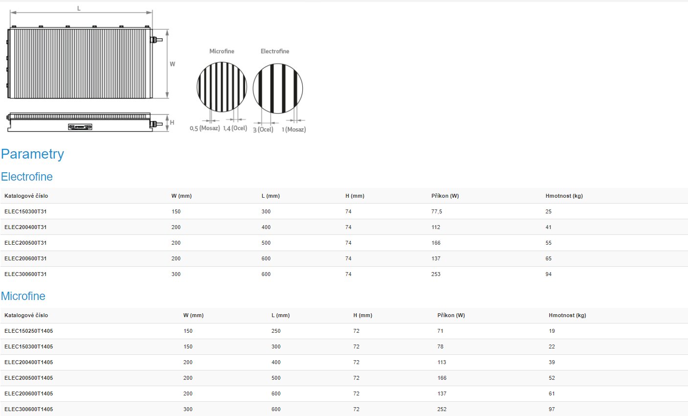The image size is (688, 416).
Task: Click the 0,5 (Mosaz) dimension label
Action: pos(205,128)
